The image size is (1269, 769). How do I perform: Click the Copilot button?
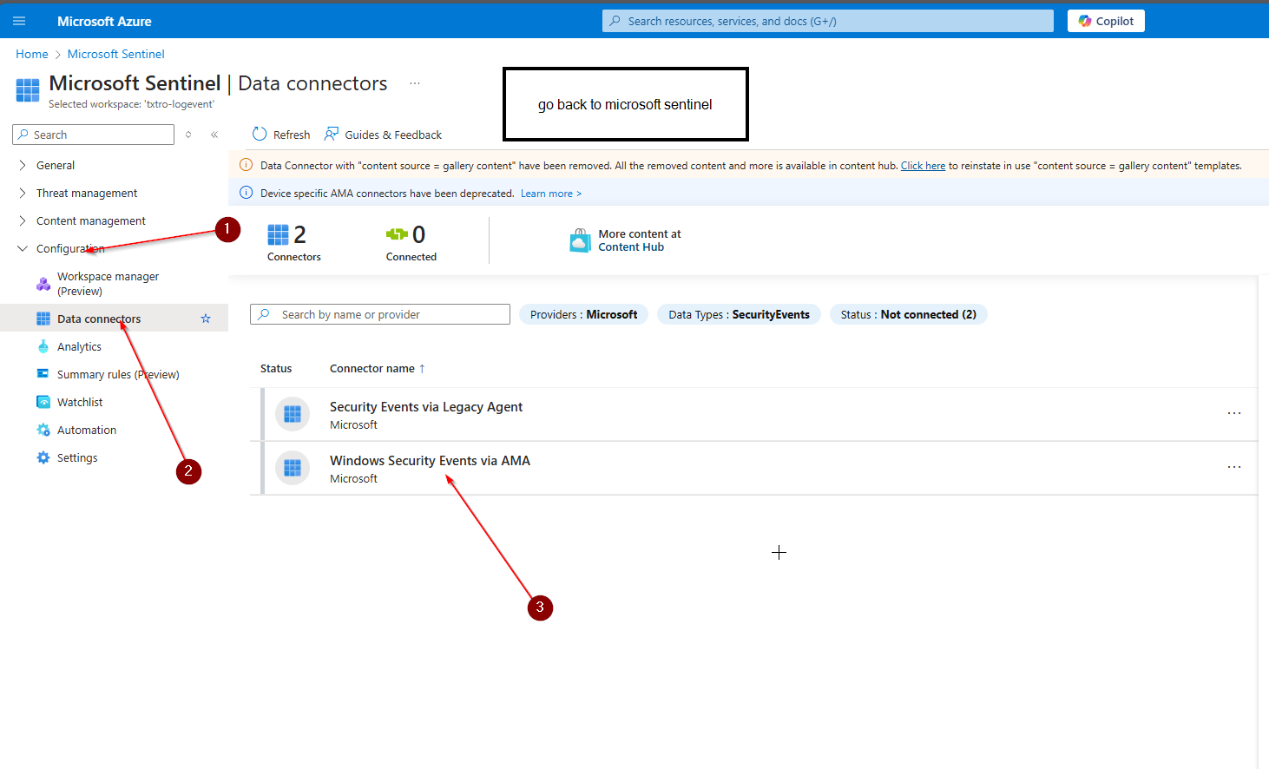coord(1105,21)
